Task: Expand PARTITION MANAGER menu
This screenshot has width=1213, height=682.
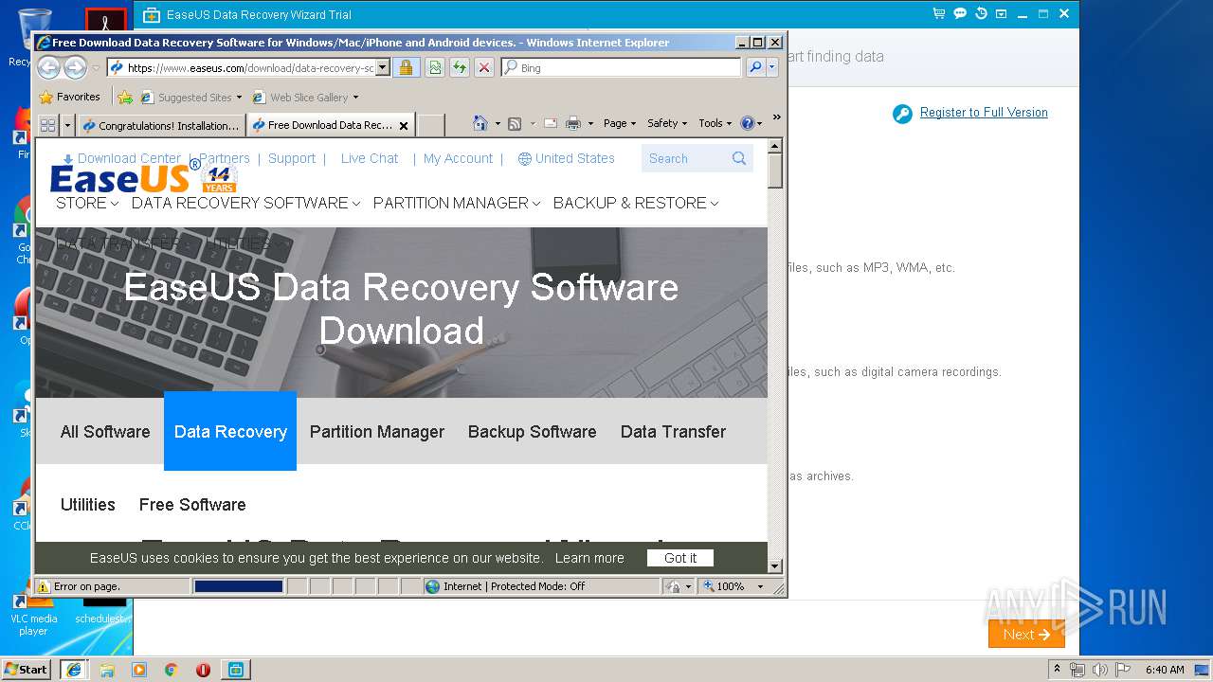Action: (x=457, y=203)
